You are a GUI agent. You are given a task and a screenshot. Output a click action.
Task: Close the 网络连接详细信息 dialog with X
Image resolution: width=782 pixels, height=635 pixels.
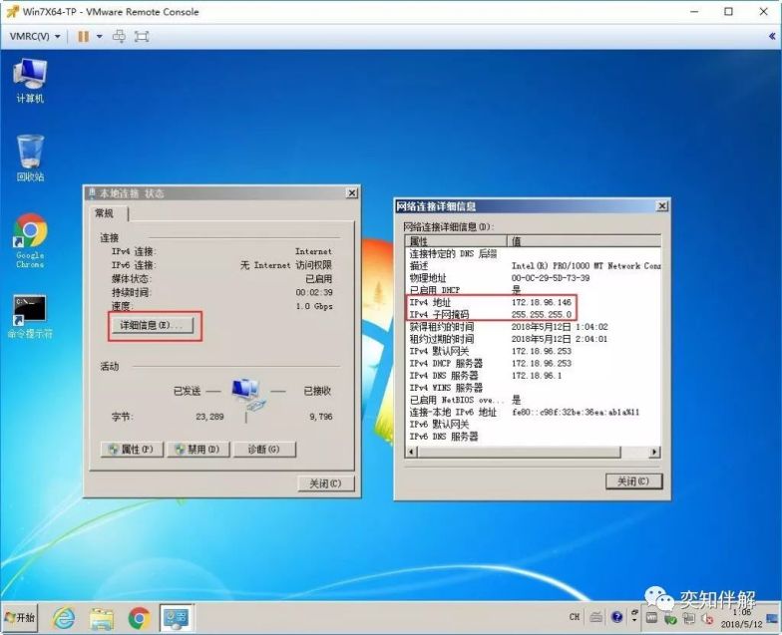pyautogui.click(x=662, y=205)
